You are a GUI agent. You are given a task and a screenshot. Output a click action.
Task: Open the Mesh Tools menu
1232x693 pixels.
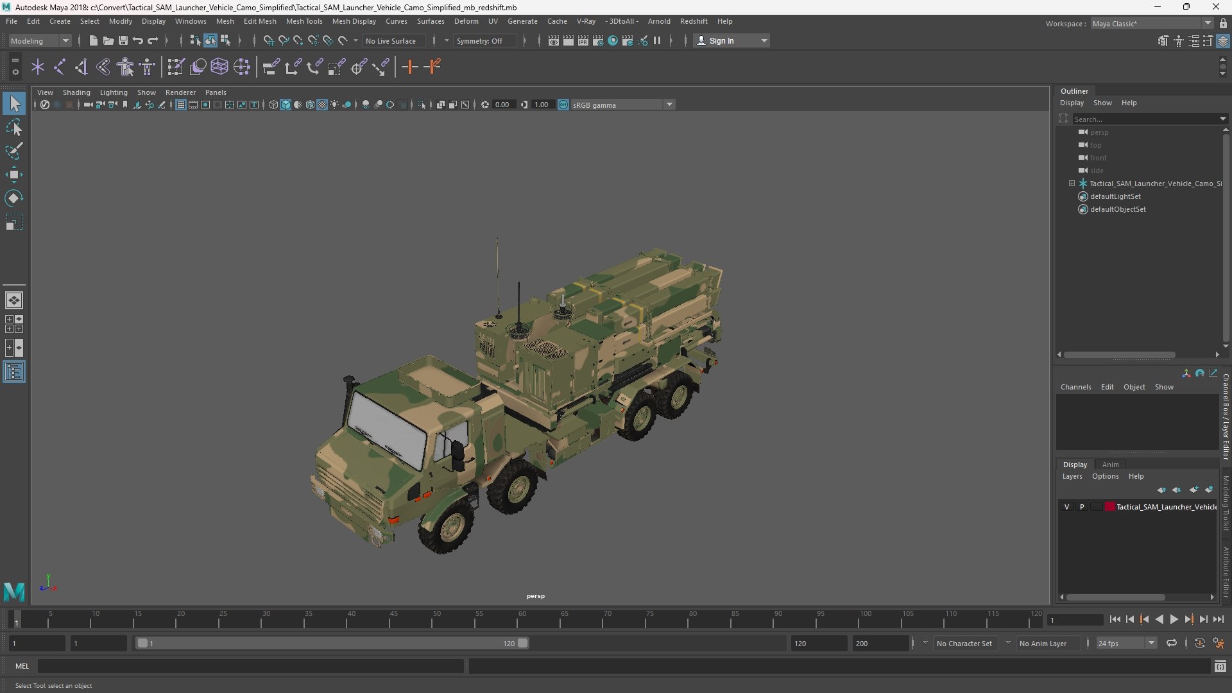pyautogui.click(x=304, y=21)
